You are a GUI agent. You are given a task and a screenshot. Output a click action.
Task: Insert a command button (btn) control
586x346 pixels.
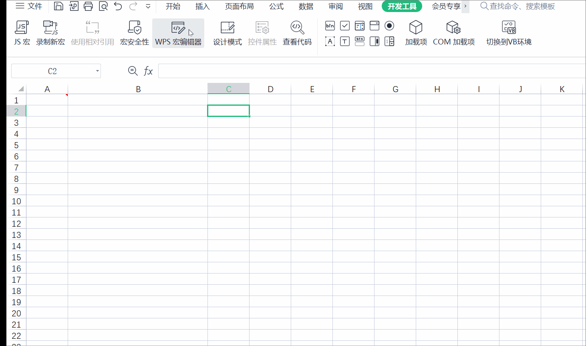pos(330,26)
